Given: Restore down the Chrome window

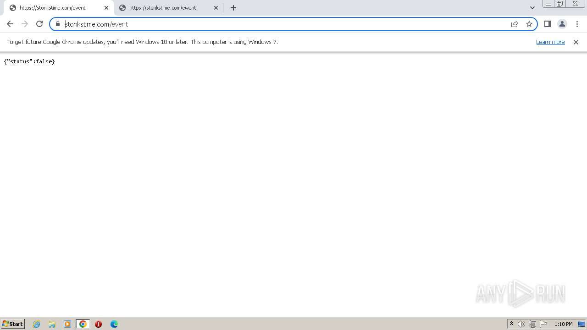Looking at the screenshot, I should click(560, 4).
